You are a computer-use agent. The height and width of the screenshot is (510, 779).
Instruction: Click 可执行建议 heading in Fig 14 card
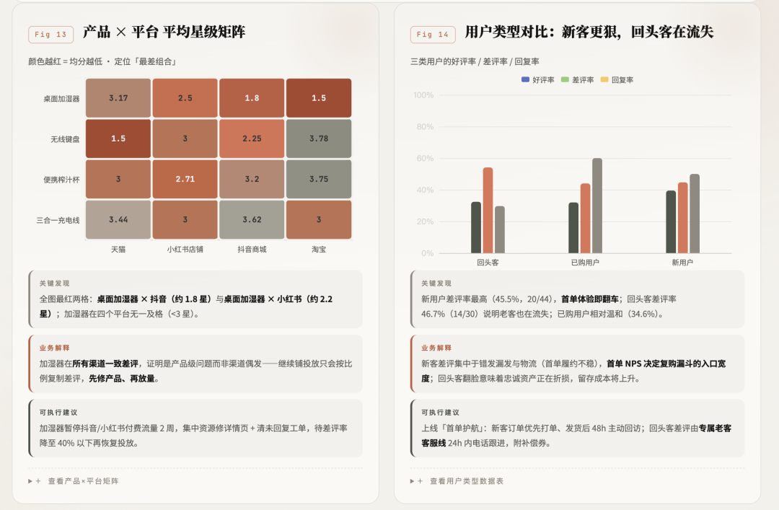pos(440,413)
